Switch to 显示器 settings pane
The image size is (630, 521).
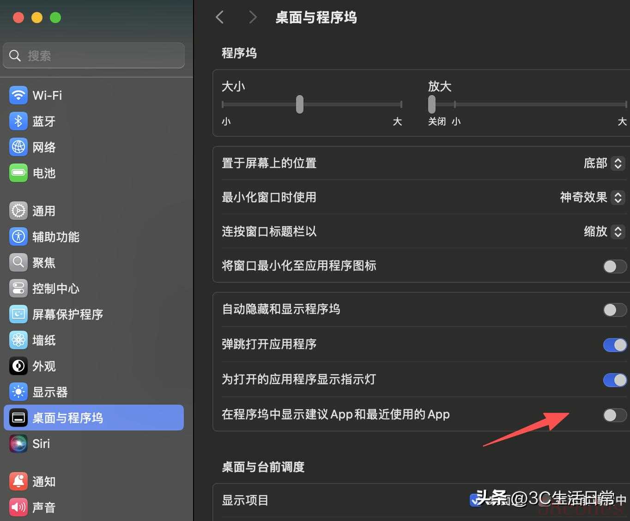(x=50, y=392)
